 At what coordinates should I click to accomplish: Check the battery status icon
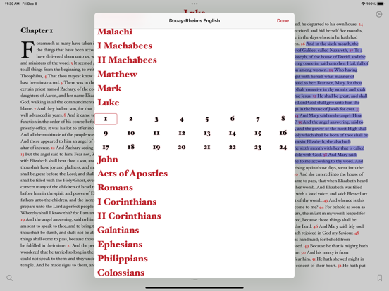(381, 4)
